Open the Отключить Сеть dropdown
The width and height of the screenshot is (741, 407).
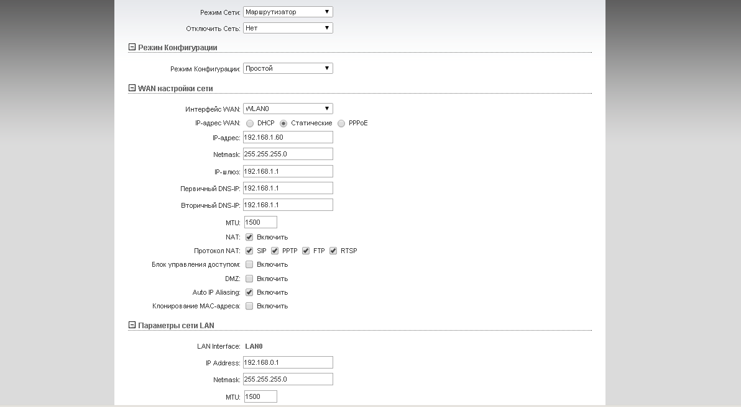coord(288,28)
